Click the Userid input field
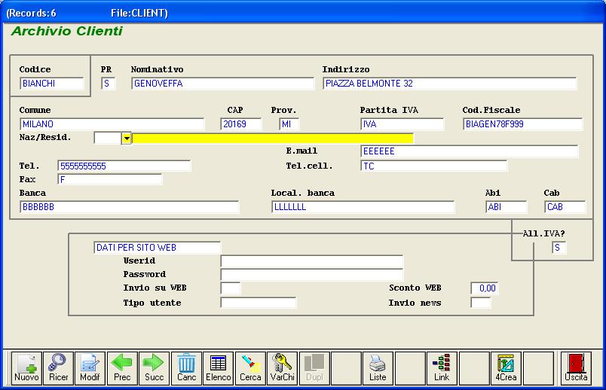 click(312, 261)
